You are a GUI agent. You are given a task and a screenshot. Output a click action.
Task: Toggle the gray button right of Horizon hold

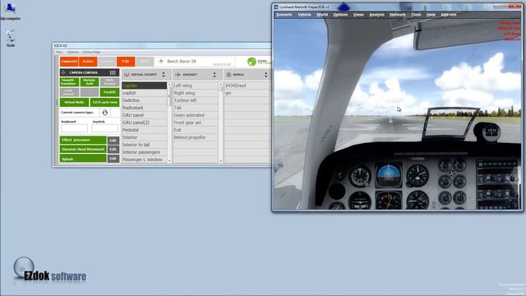click(x=109, y=82)
